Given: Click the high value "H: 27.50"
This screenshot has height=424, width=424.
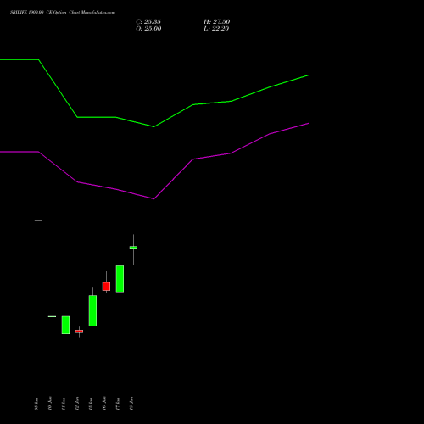Looking at the screenshot, I should click(217, 22).
